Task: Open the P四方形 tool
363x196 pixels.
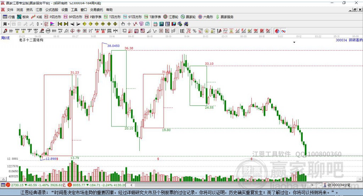Action: (x=52, y=17)
